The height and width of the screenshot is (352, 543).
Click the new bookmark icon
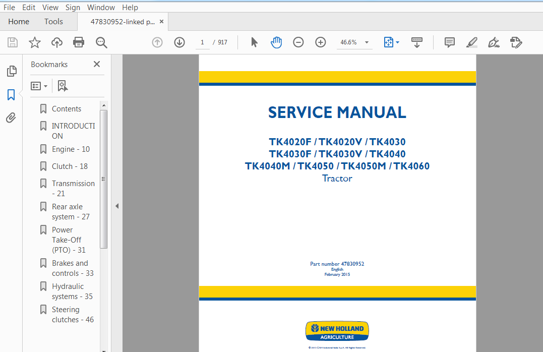click(63, 86)
